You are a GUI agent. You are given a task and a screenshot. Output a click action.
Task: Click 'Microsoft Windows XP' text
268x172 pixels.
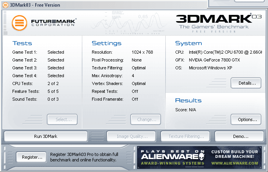210,68
